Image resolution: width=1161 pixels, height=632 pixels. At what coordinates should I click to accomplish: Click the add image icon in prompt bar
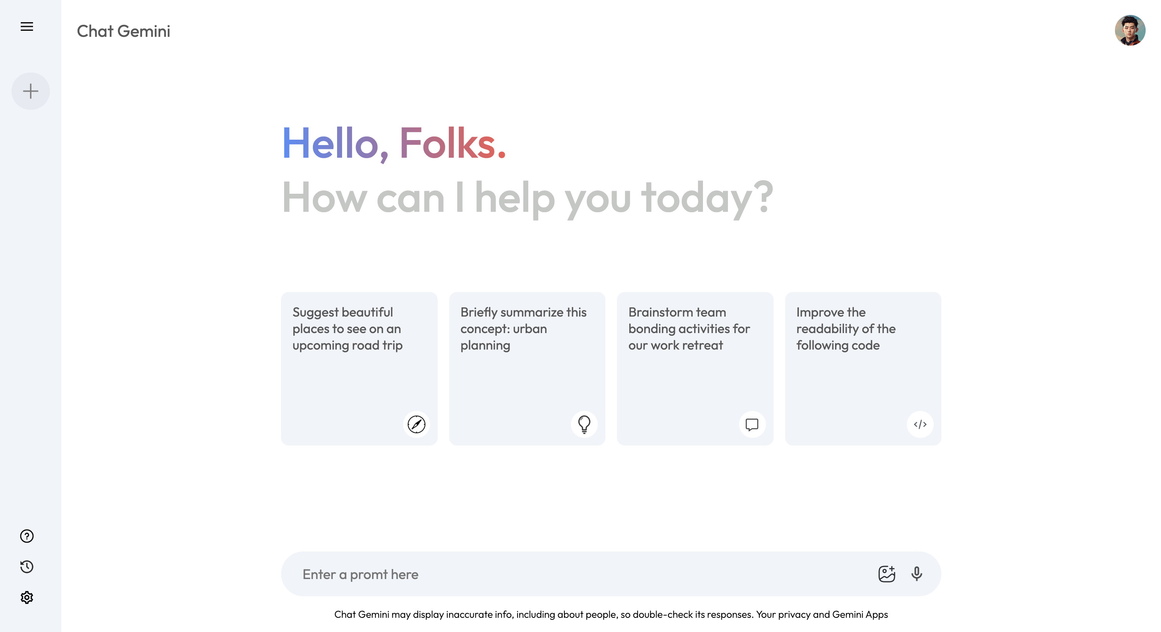(x=886, y=573)
